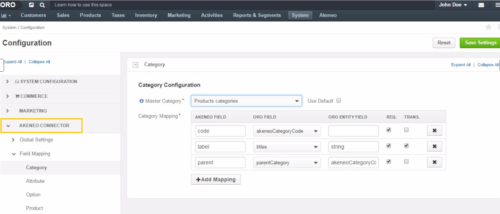Click the Save Settings button
500x214 pixels.
(480, 42)
